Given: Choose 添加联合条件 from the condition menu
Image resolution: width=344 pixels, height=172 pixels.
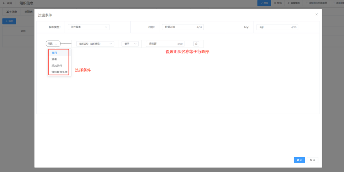Looking at the screenshot, I should [59, 72].
